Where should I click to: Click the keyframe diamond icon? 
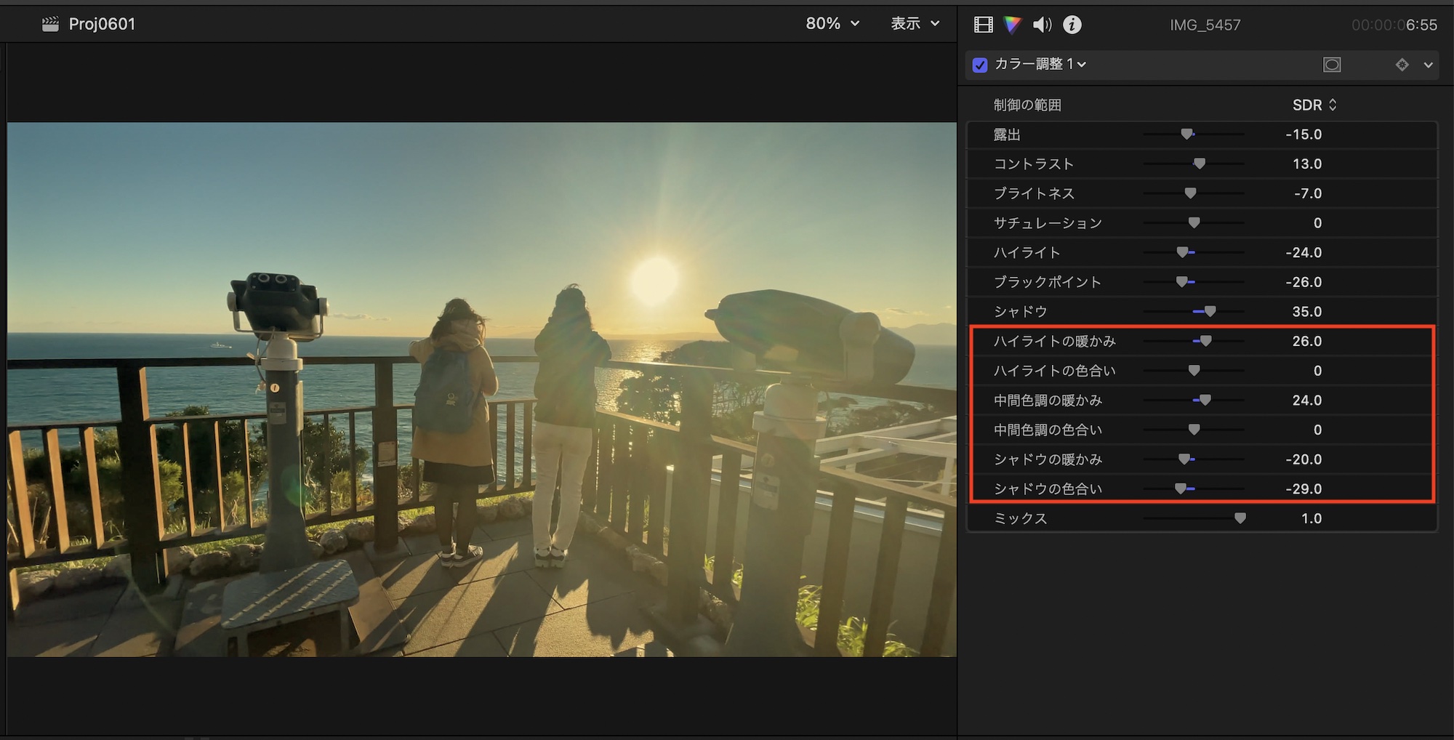pyautogui.click(x=1402, y=65)
